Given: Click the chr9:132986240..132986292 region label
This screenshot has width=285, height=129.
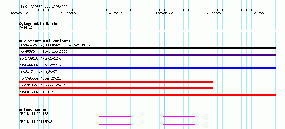Looking at the screenshot, I should pos(43,7).
